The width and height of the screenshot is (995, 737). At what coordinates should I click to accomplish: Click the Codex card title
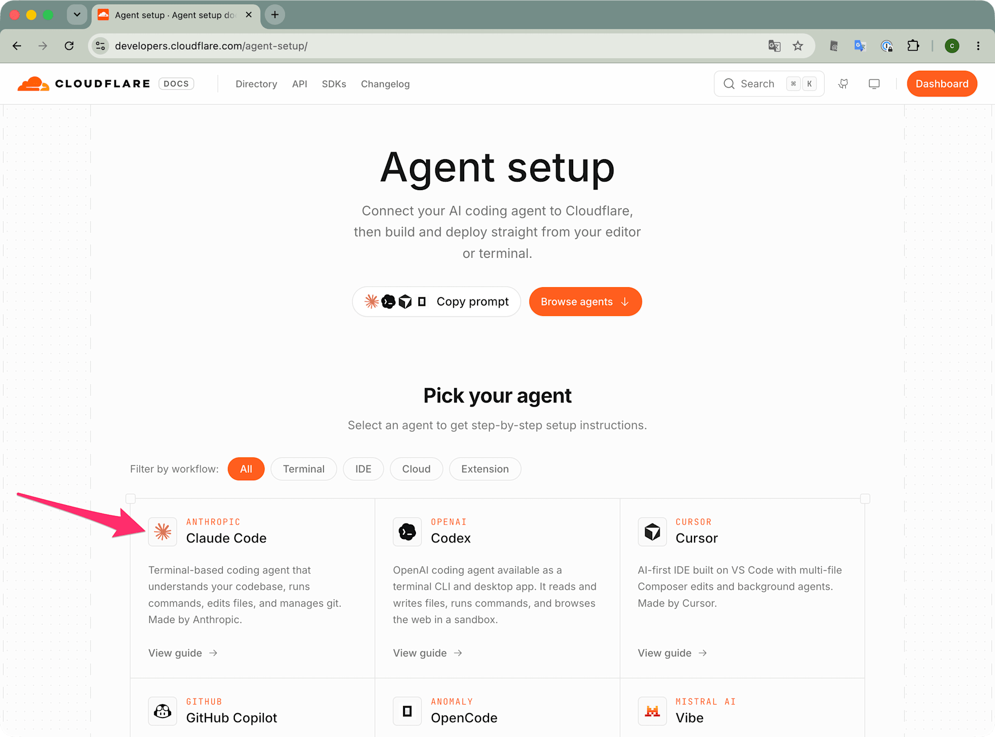[451, 538]
